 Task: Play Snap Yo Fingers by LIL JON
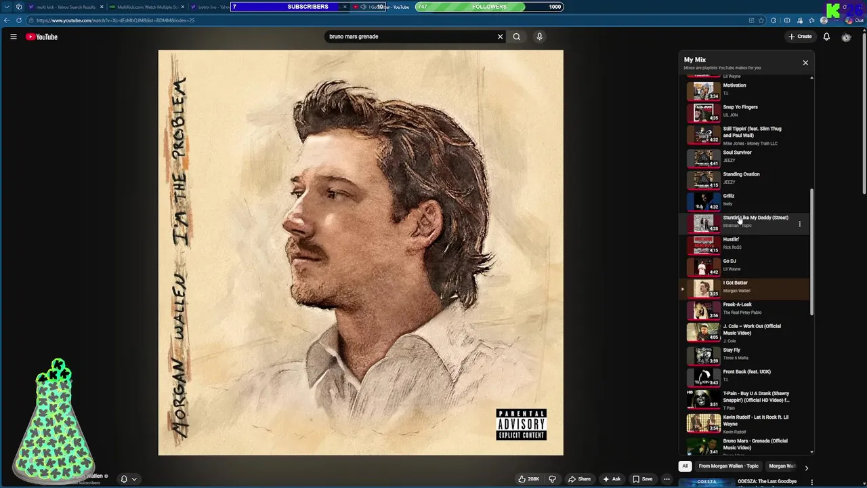pos(745,112)
